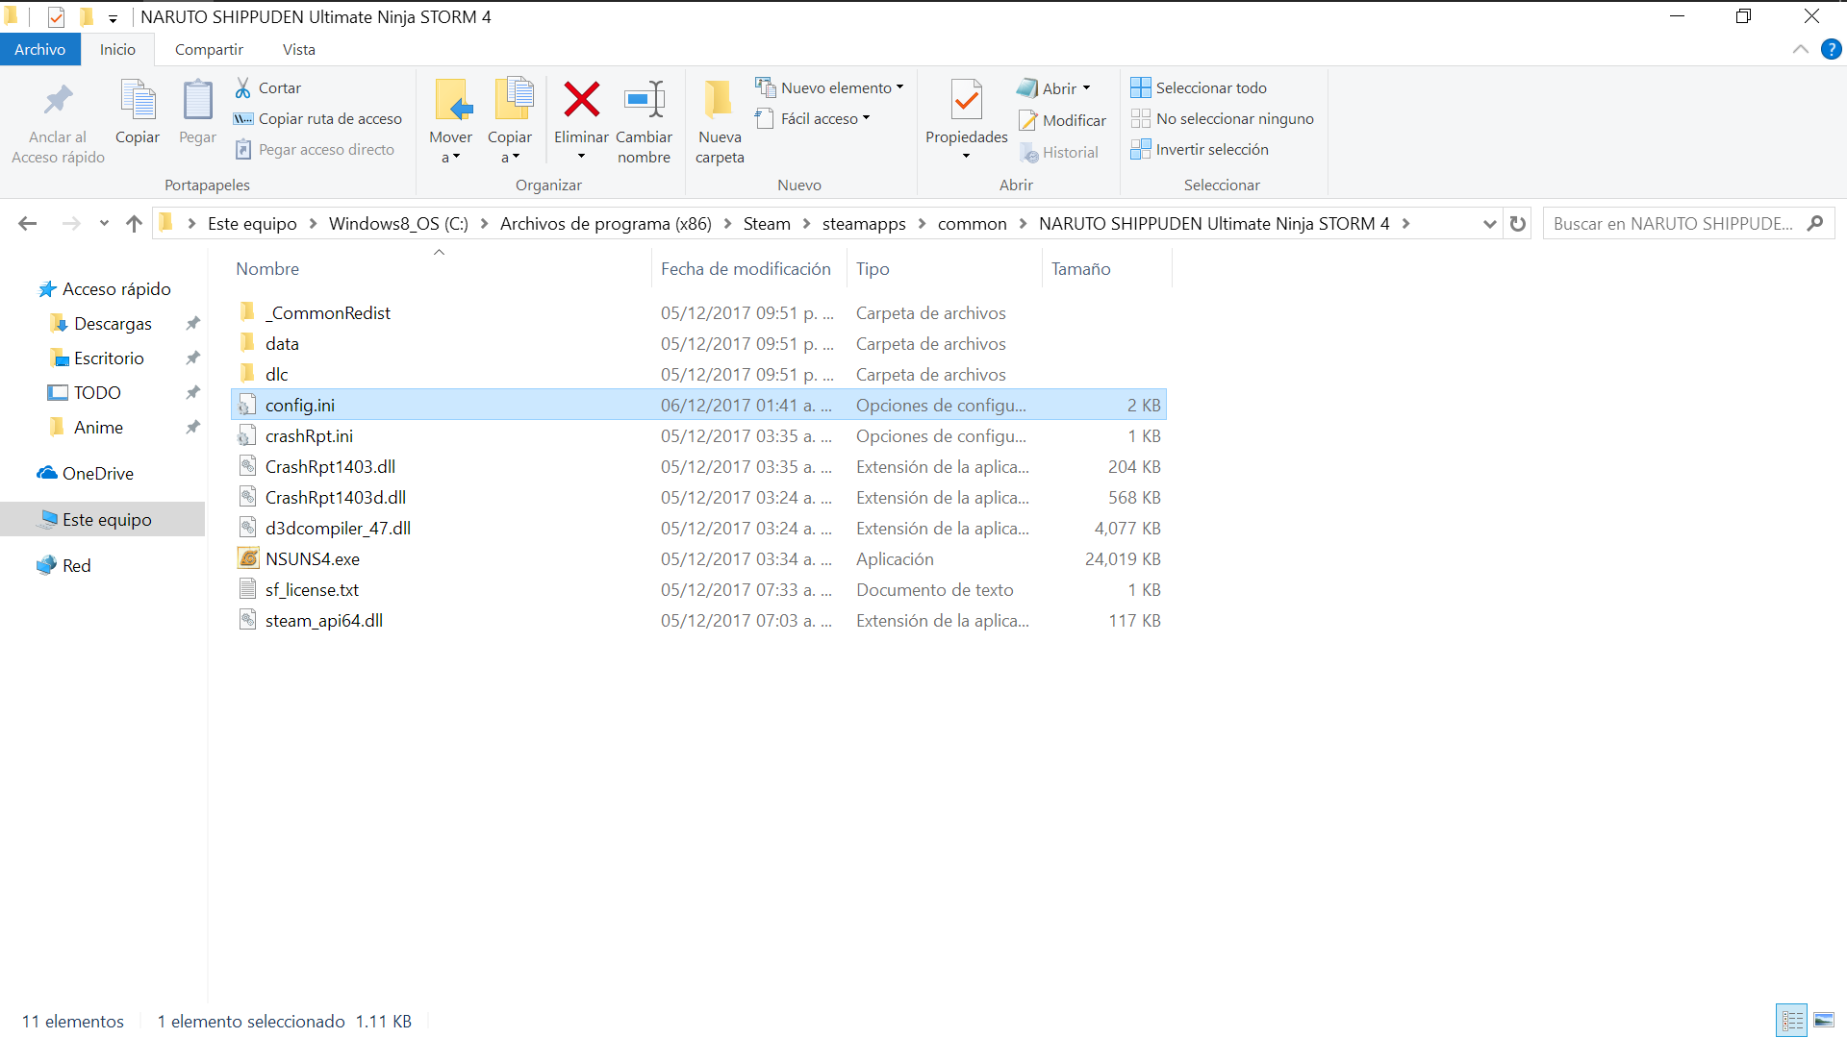
Task: Click No seleccionar ninguno
Action: click(x=1223, y=118)
